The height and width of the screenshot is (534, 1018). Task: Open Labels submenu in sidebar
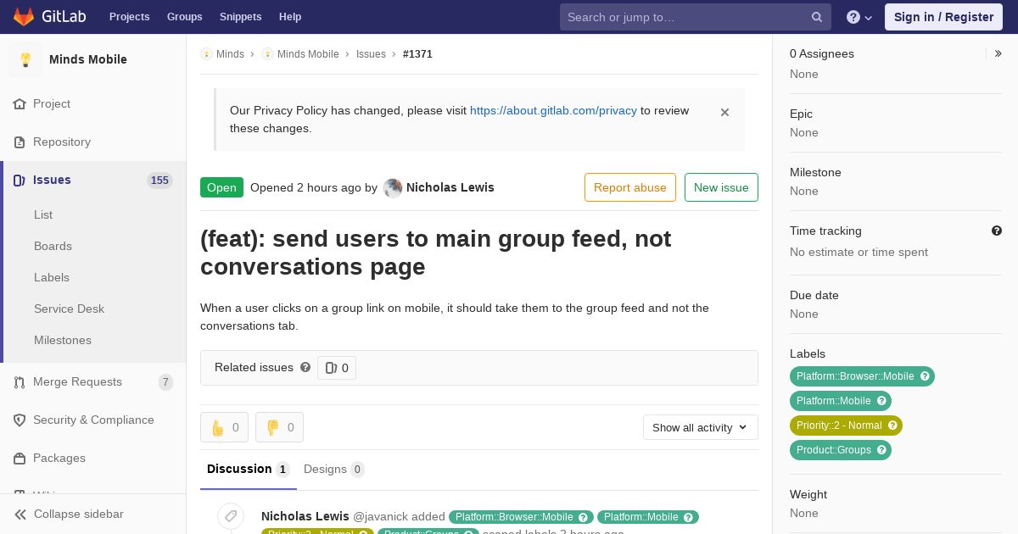coord(52,277)
